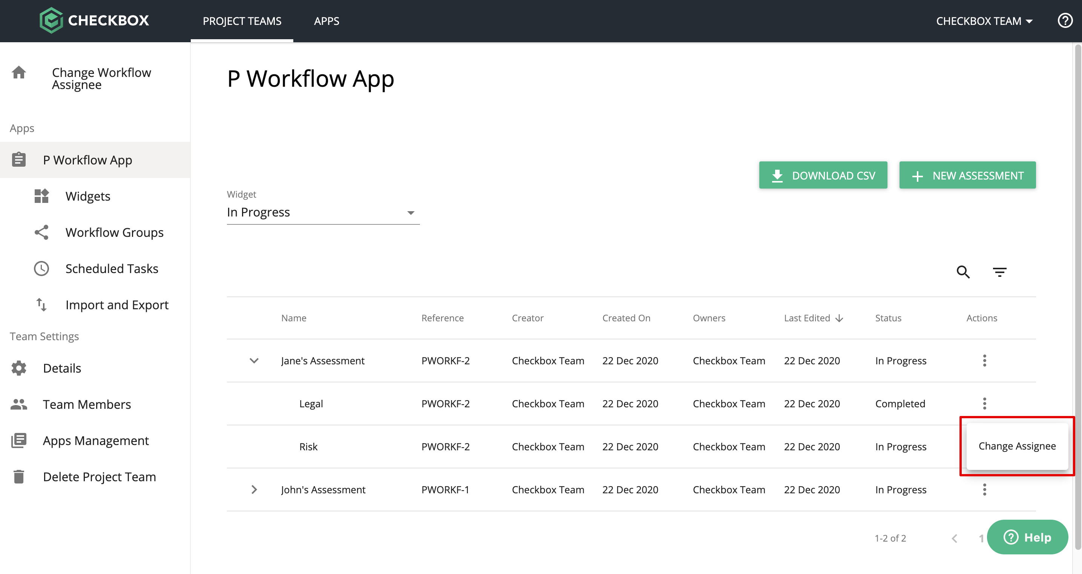This screenshot has width=1082, height=574.
Task: Click the PWORKF-1 reference cell
Action: pos(445,490)
